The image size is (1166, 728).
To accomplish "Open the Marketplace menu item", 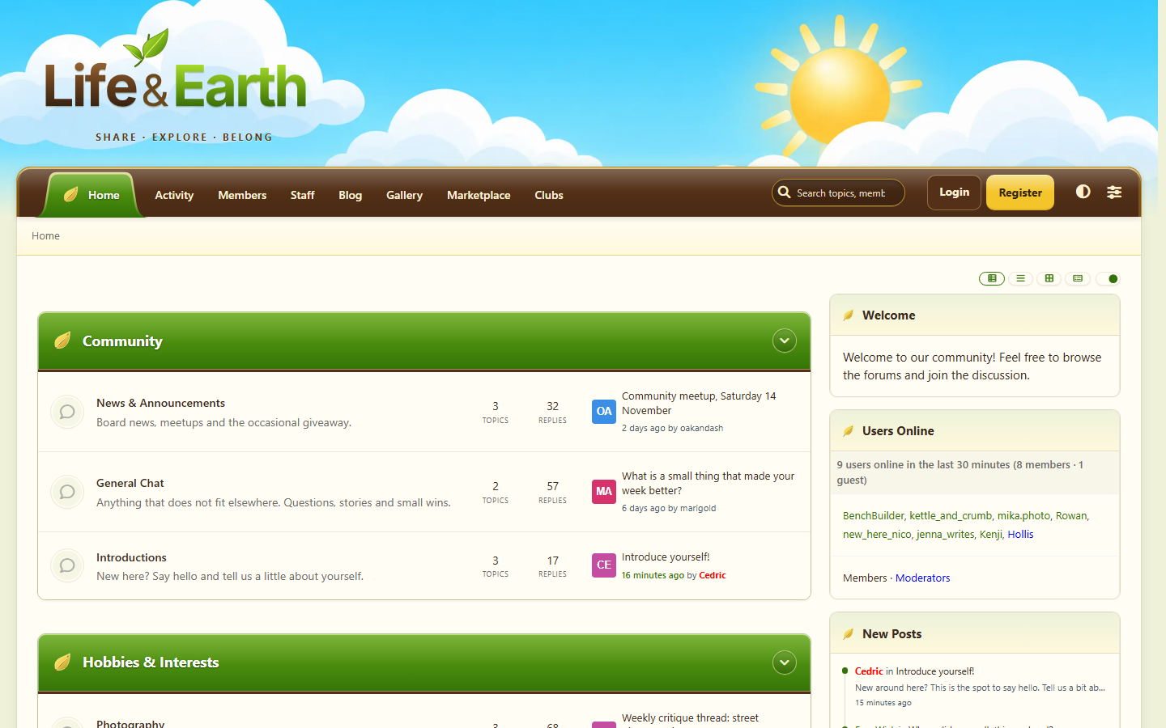I will [x=479, y=195].
